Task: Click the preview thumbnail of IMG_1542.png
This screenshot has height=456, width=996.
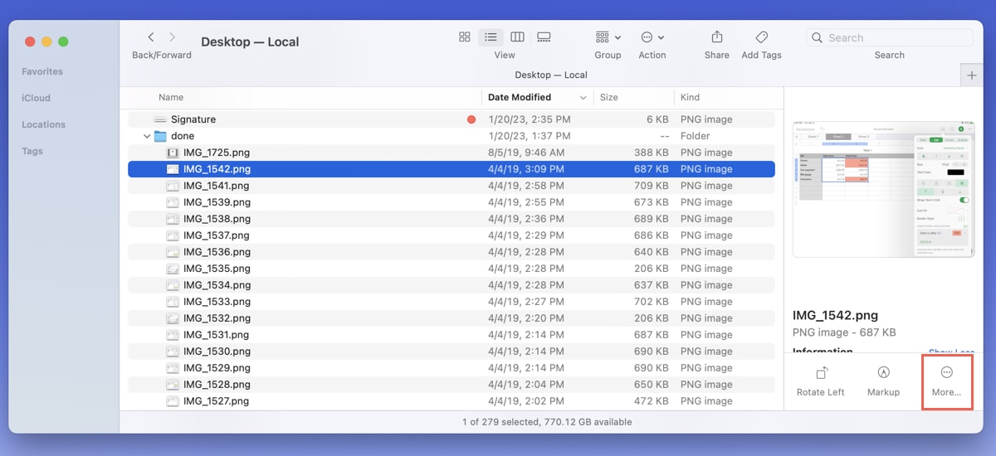Action: (883, 189)
